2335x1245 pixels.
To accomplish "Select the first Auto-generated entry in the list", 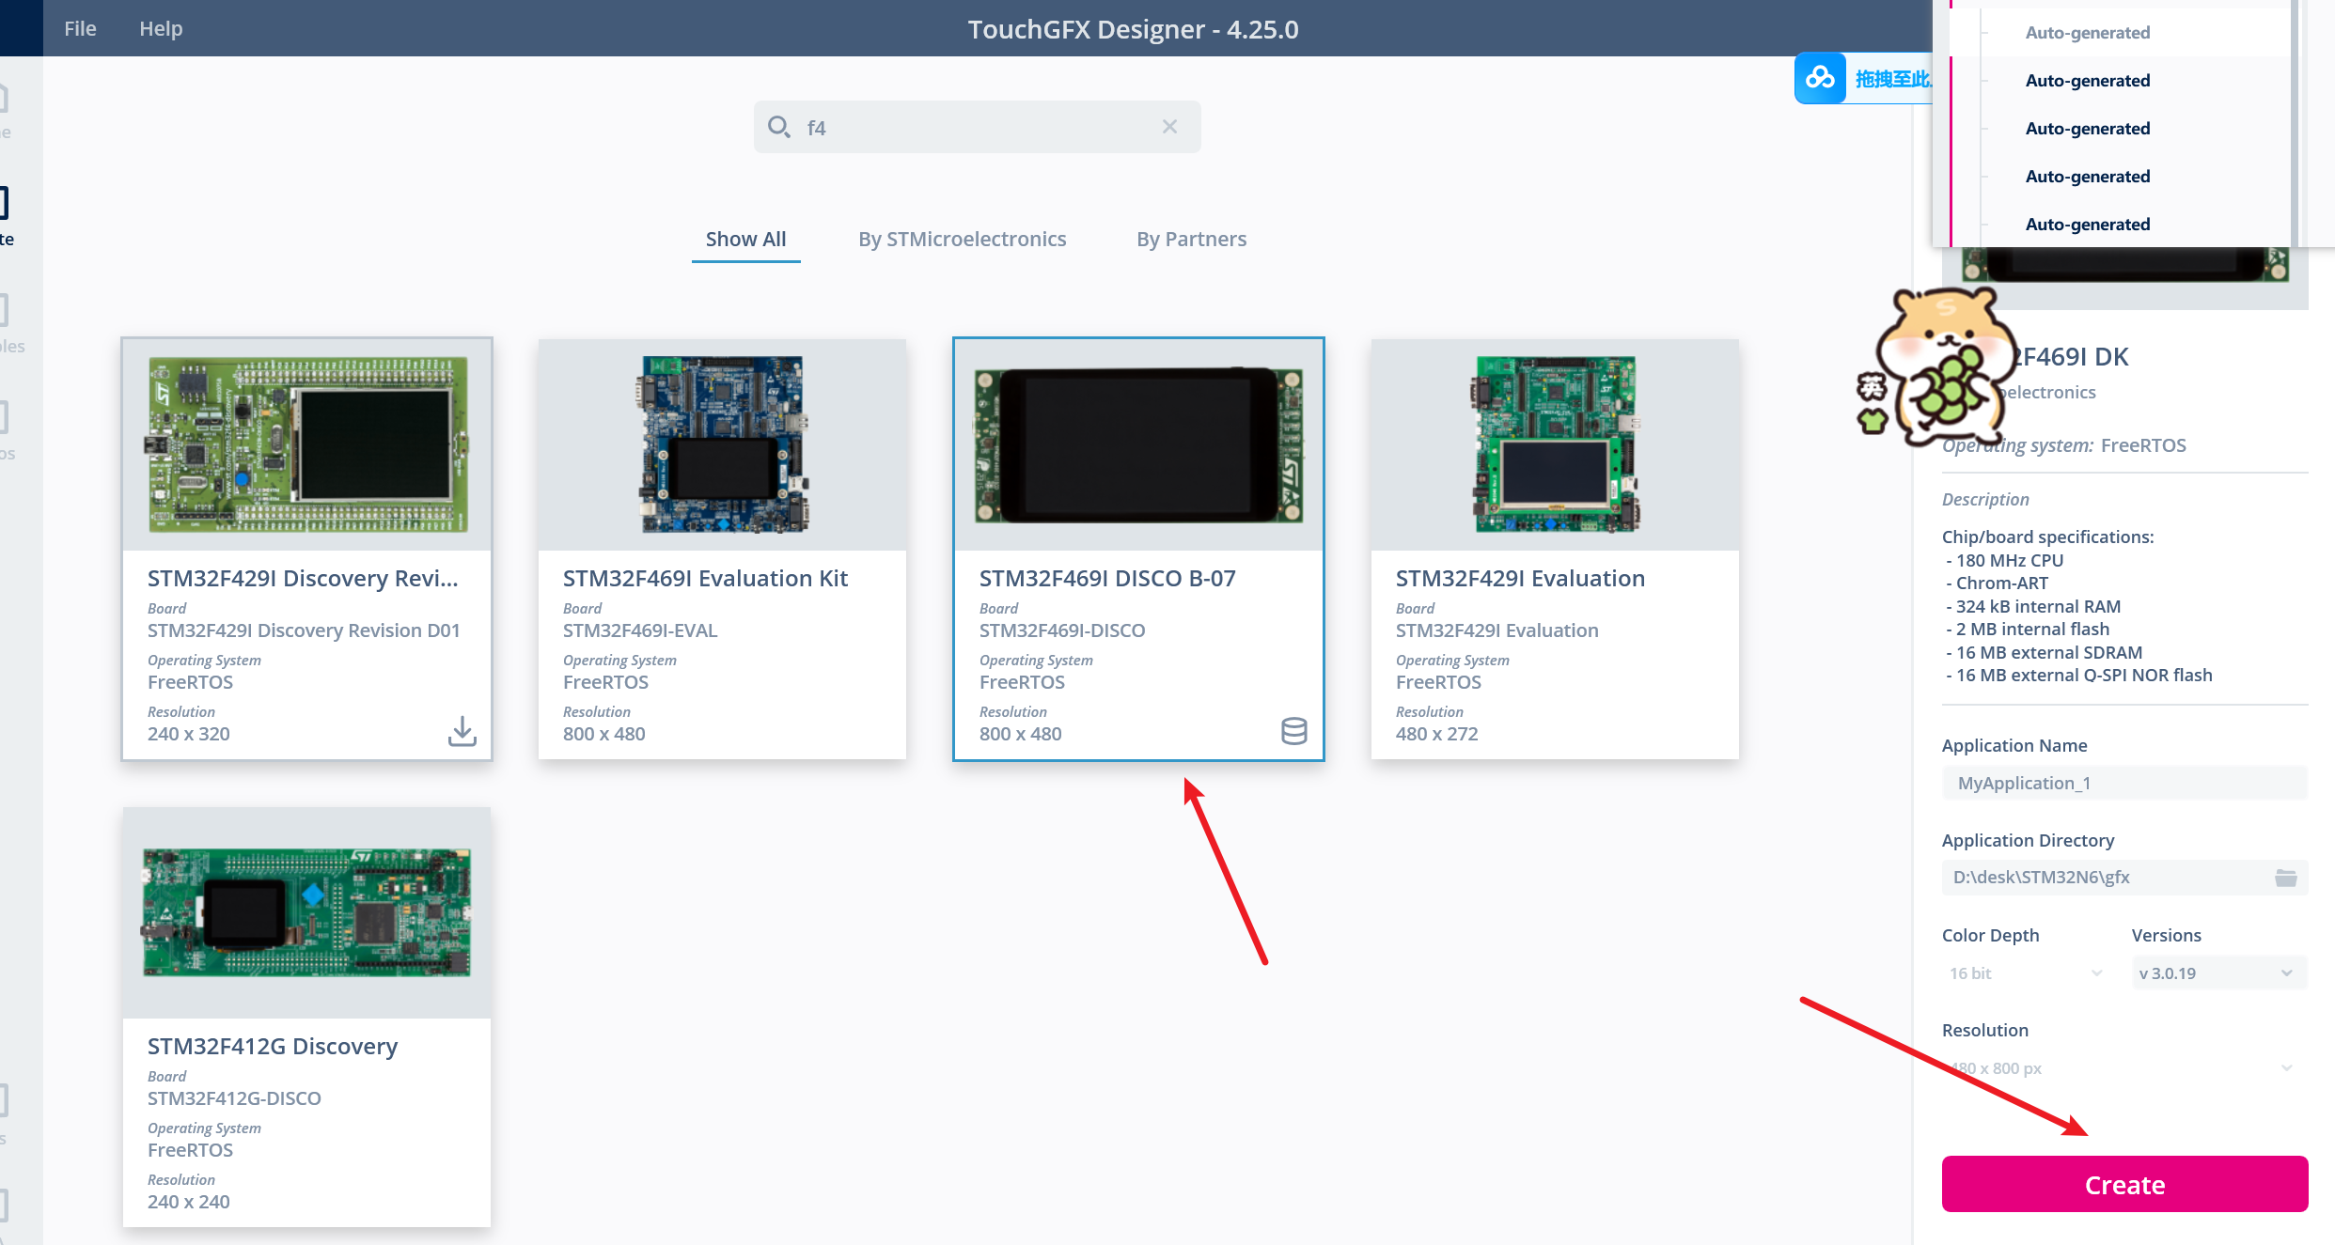I will click(x=2087, y=32).
